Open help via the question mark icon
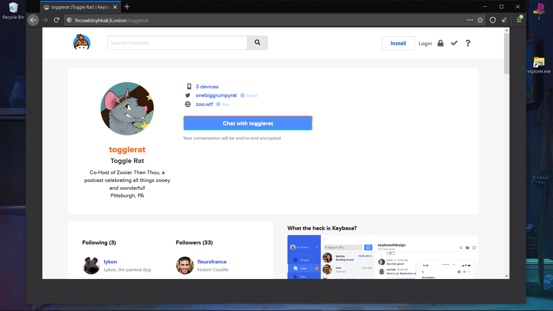The height and width of the screenshot is (311, 553). click(x=468, y=43)
